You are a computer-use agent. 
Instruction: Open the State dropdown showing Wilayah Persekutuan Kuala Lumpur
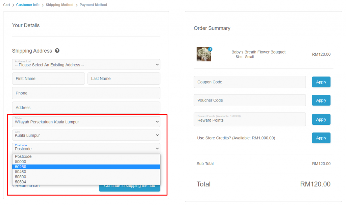85,121
